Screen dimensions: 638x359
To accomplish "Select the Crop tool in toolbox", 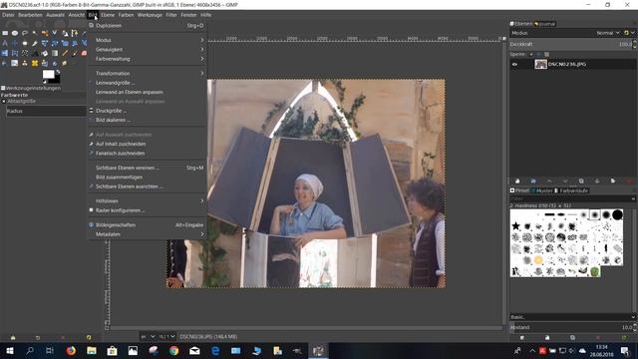I will (x=35, y=43).
